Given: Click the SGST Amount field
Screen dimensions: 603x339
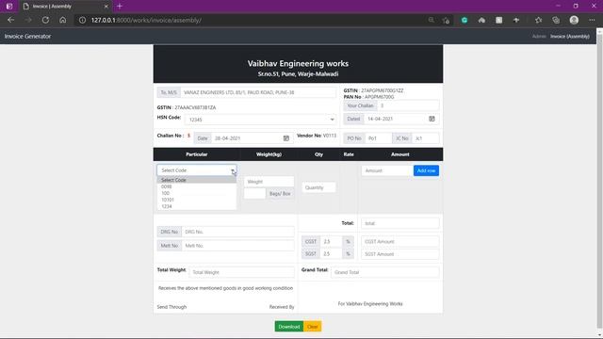Looking at the screenshot, I should click(399, 253).
